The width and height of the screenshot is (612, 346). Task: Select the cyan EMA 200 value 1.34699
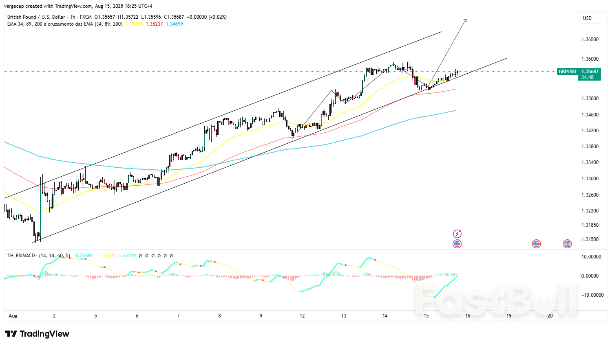[x=174, y=24]
